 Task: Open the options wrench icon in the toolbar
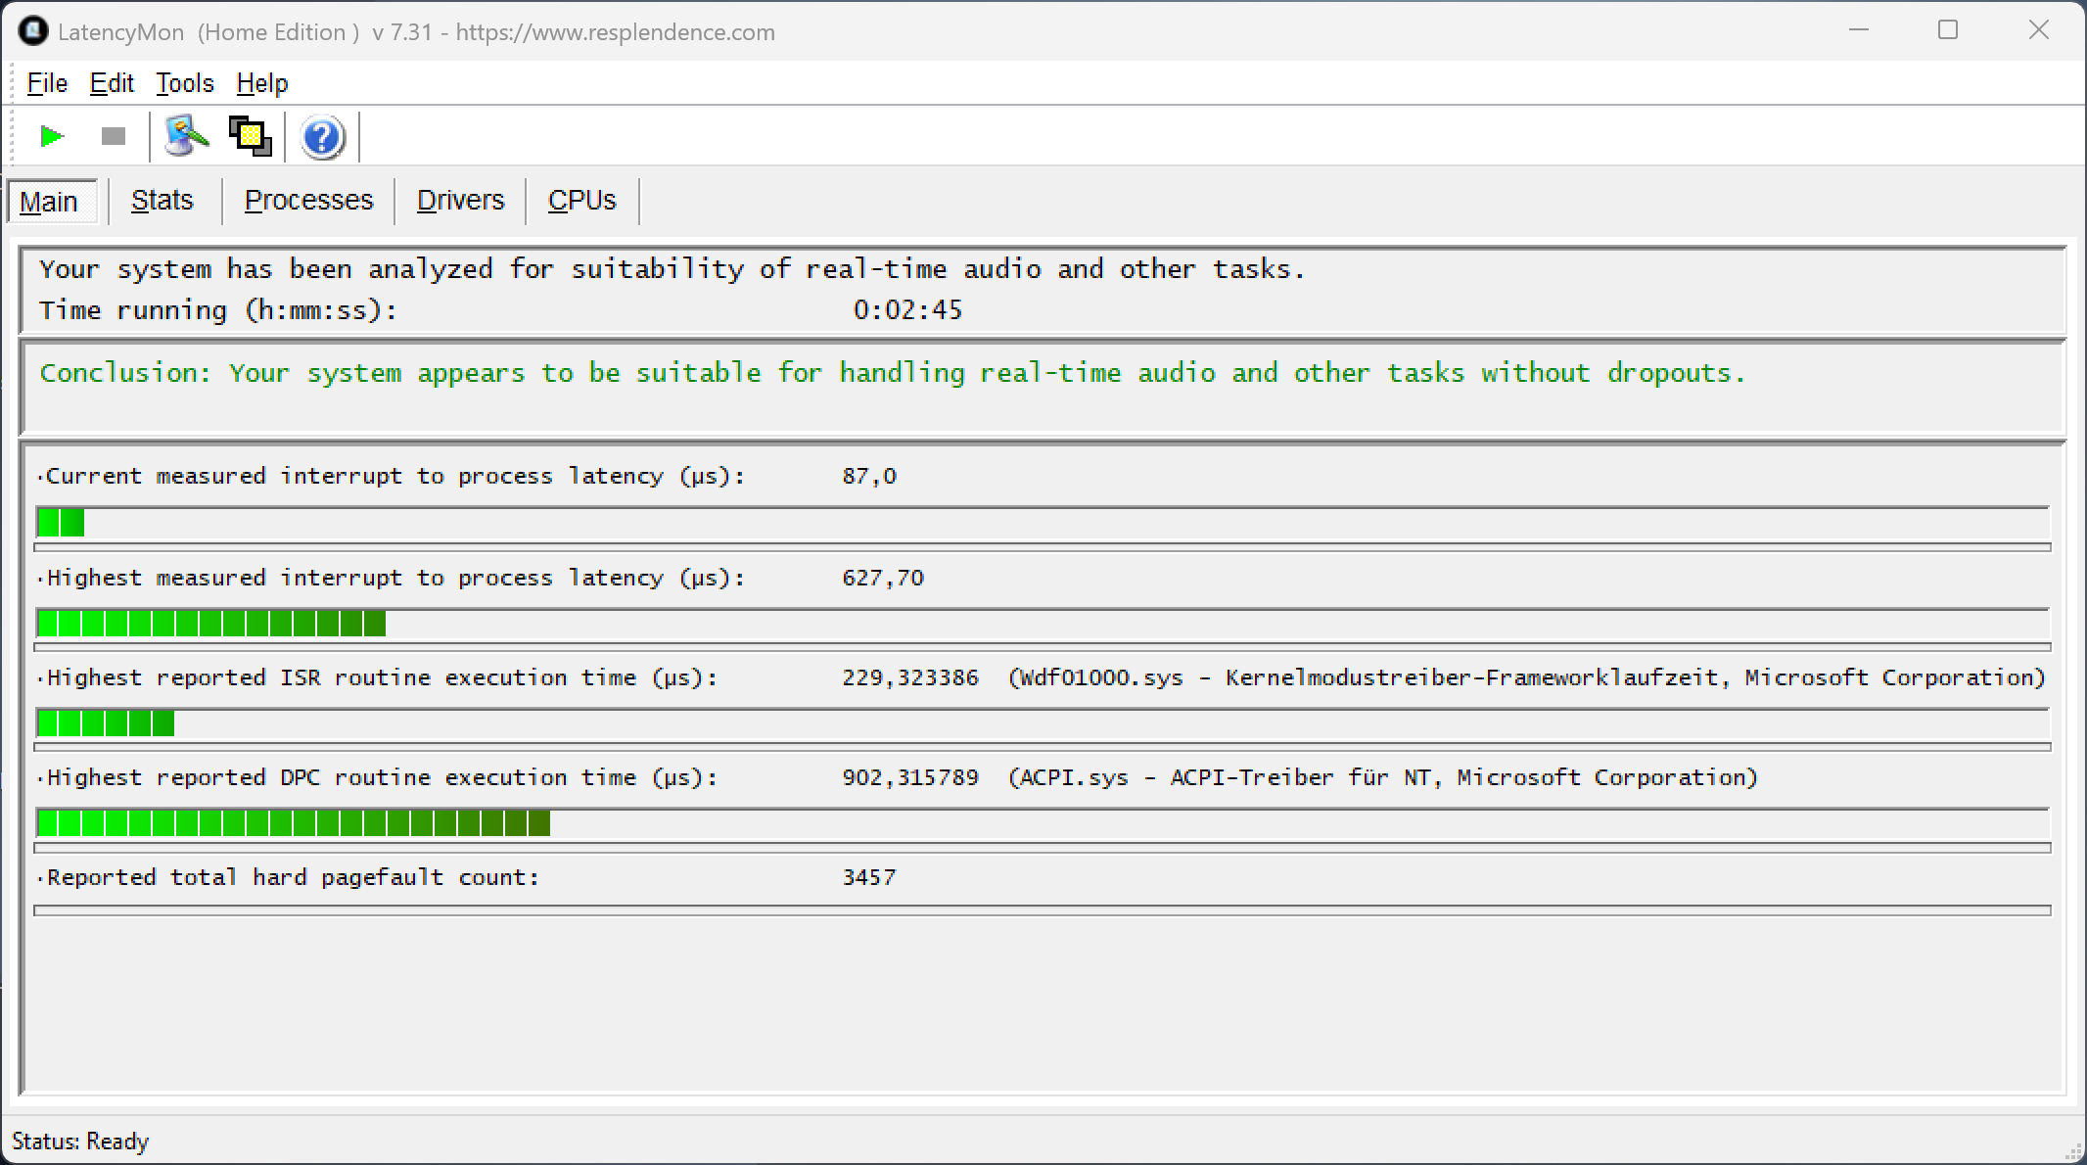[x=186, y=136]
